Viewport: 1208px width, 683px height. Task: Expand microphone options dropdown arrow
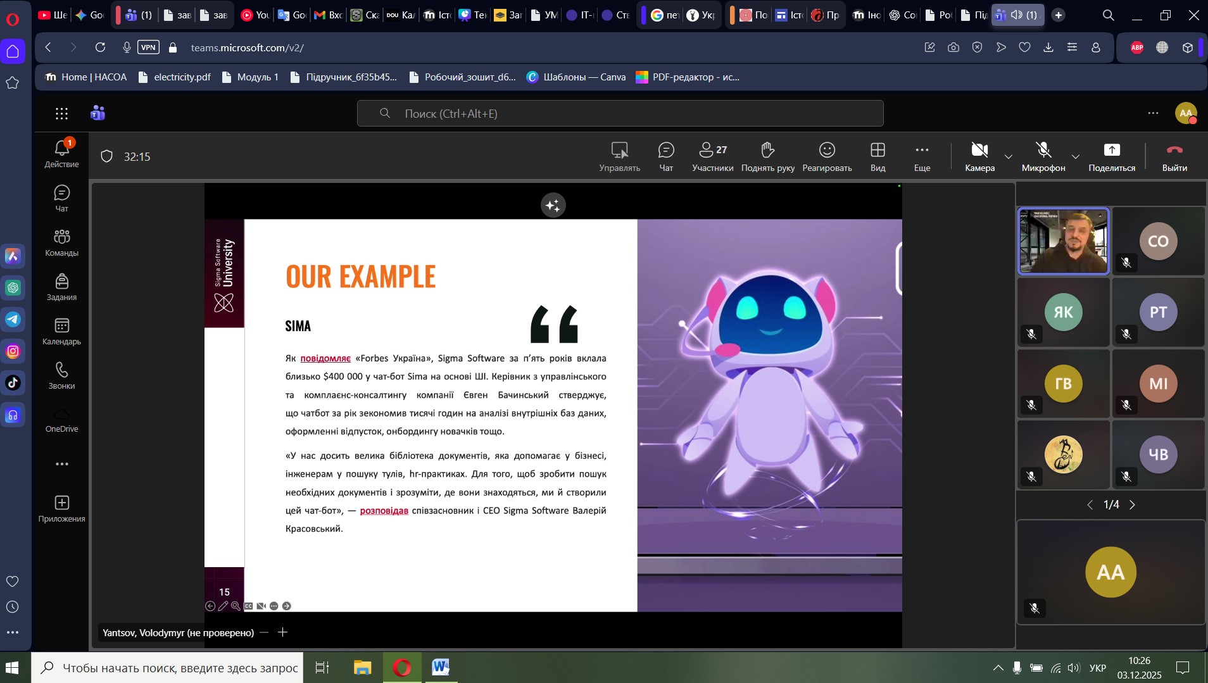pos(1075,156)
